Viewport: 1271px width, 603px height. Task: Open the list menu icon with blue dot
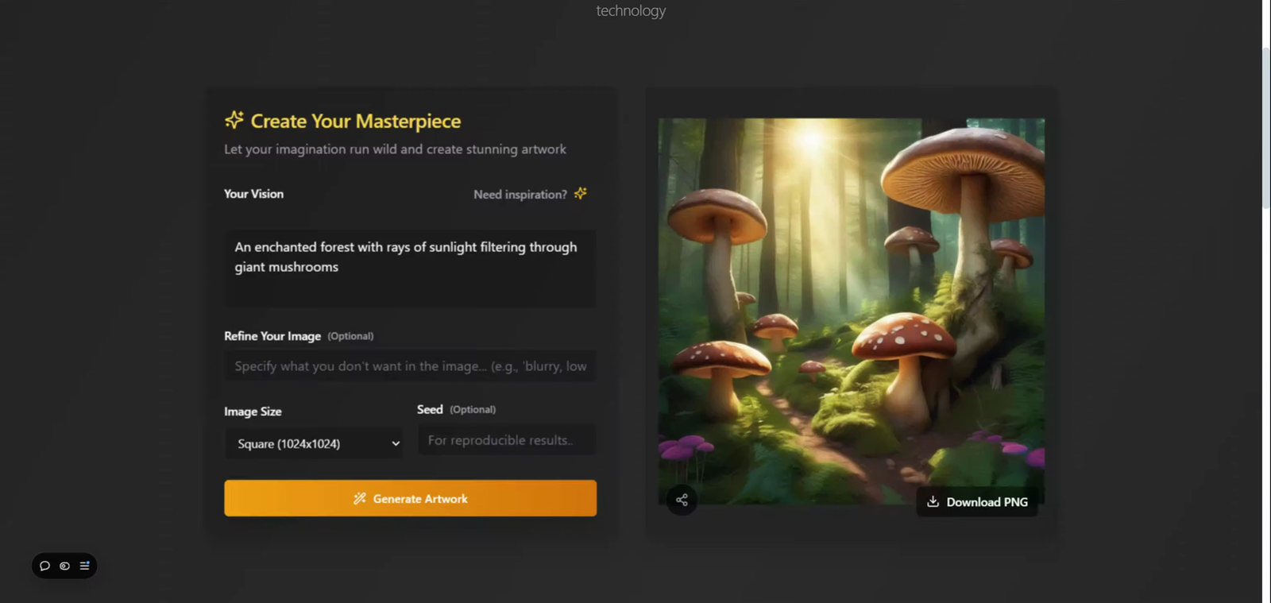click(84, 566)
